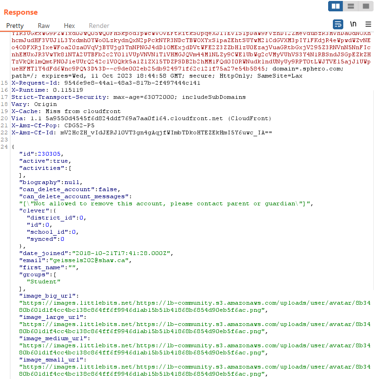The image size is (374, 379).
Task: Click the SameSite=Lax cookie attribute
Action: [x=280, y=76]
